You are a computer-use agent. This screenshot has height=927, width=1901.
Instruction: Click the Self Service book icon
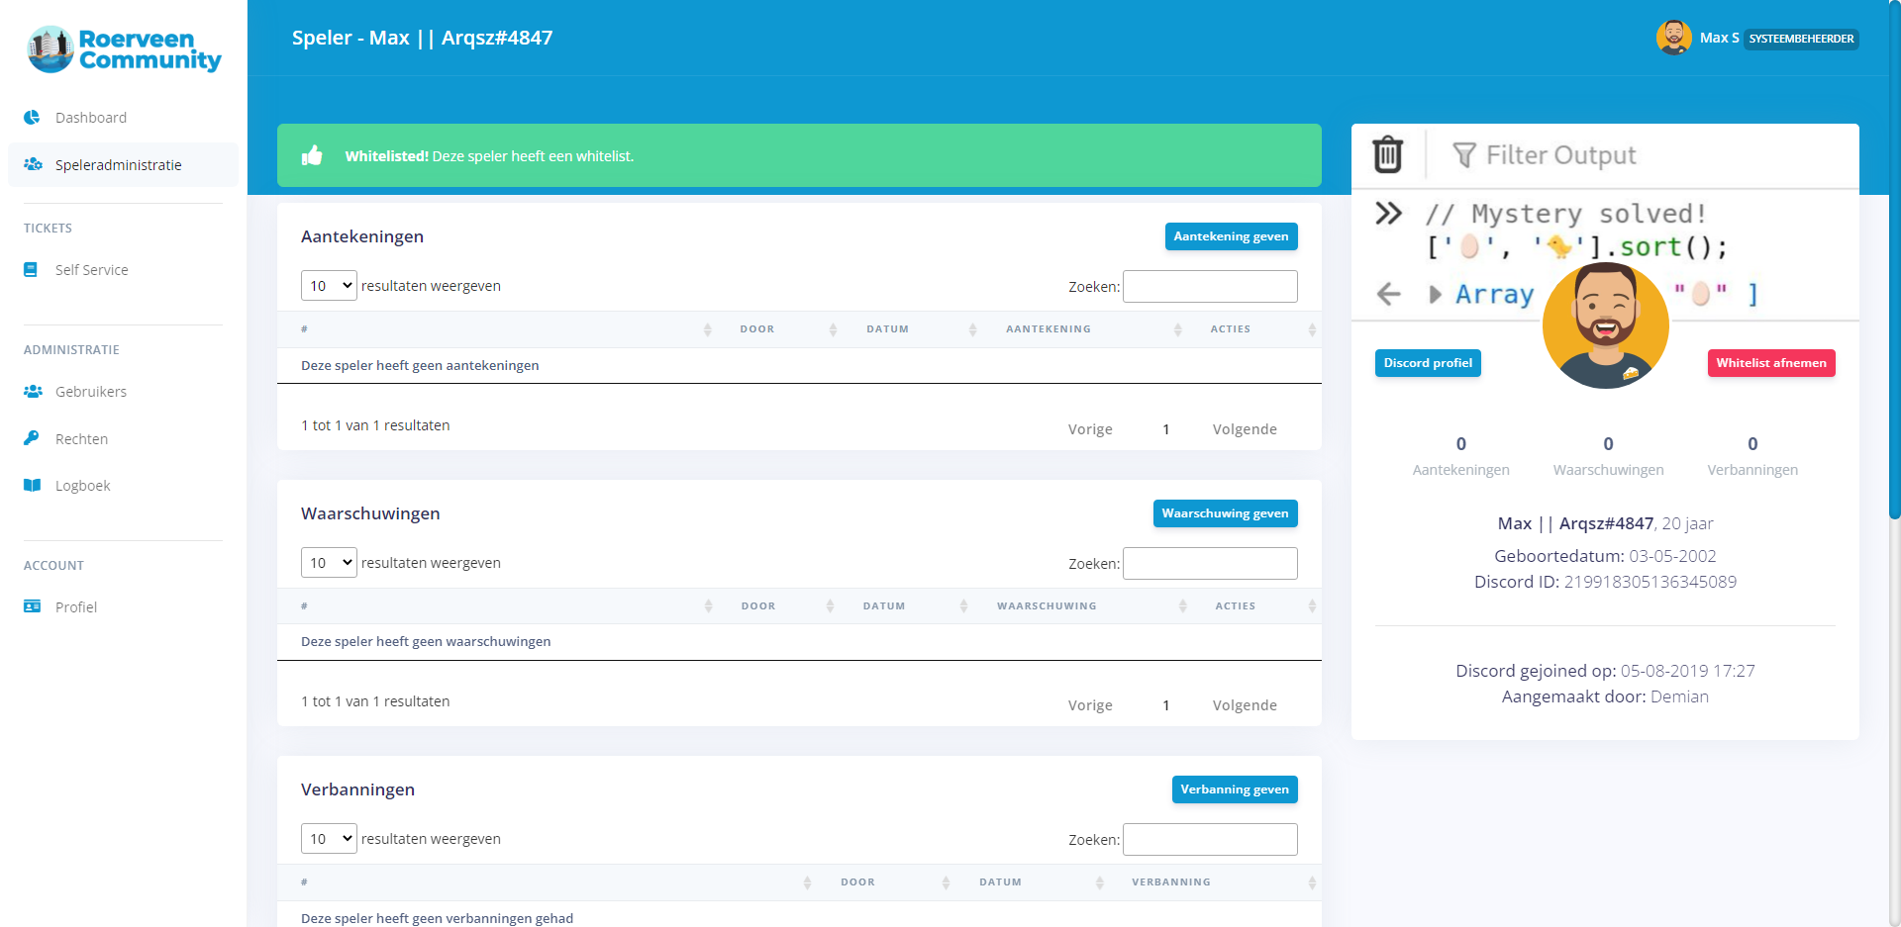coord(31,270)
